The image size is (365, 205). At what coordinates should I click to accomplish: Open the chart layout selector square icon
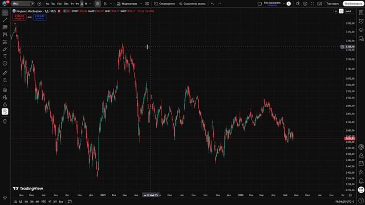[259, 4]
